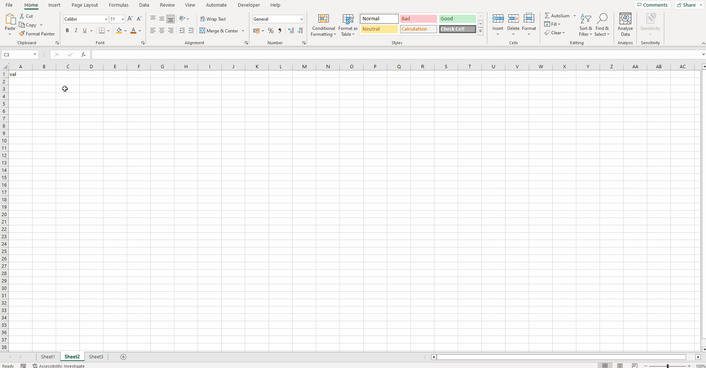Open the Formulas ribbon tab
Viewport: 706px width, 368px height.
pyautogui.click(x=119, y=5)
